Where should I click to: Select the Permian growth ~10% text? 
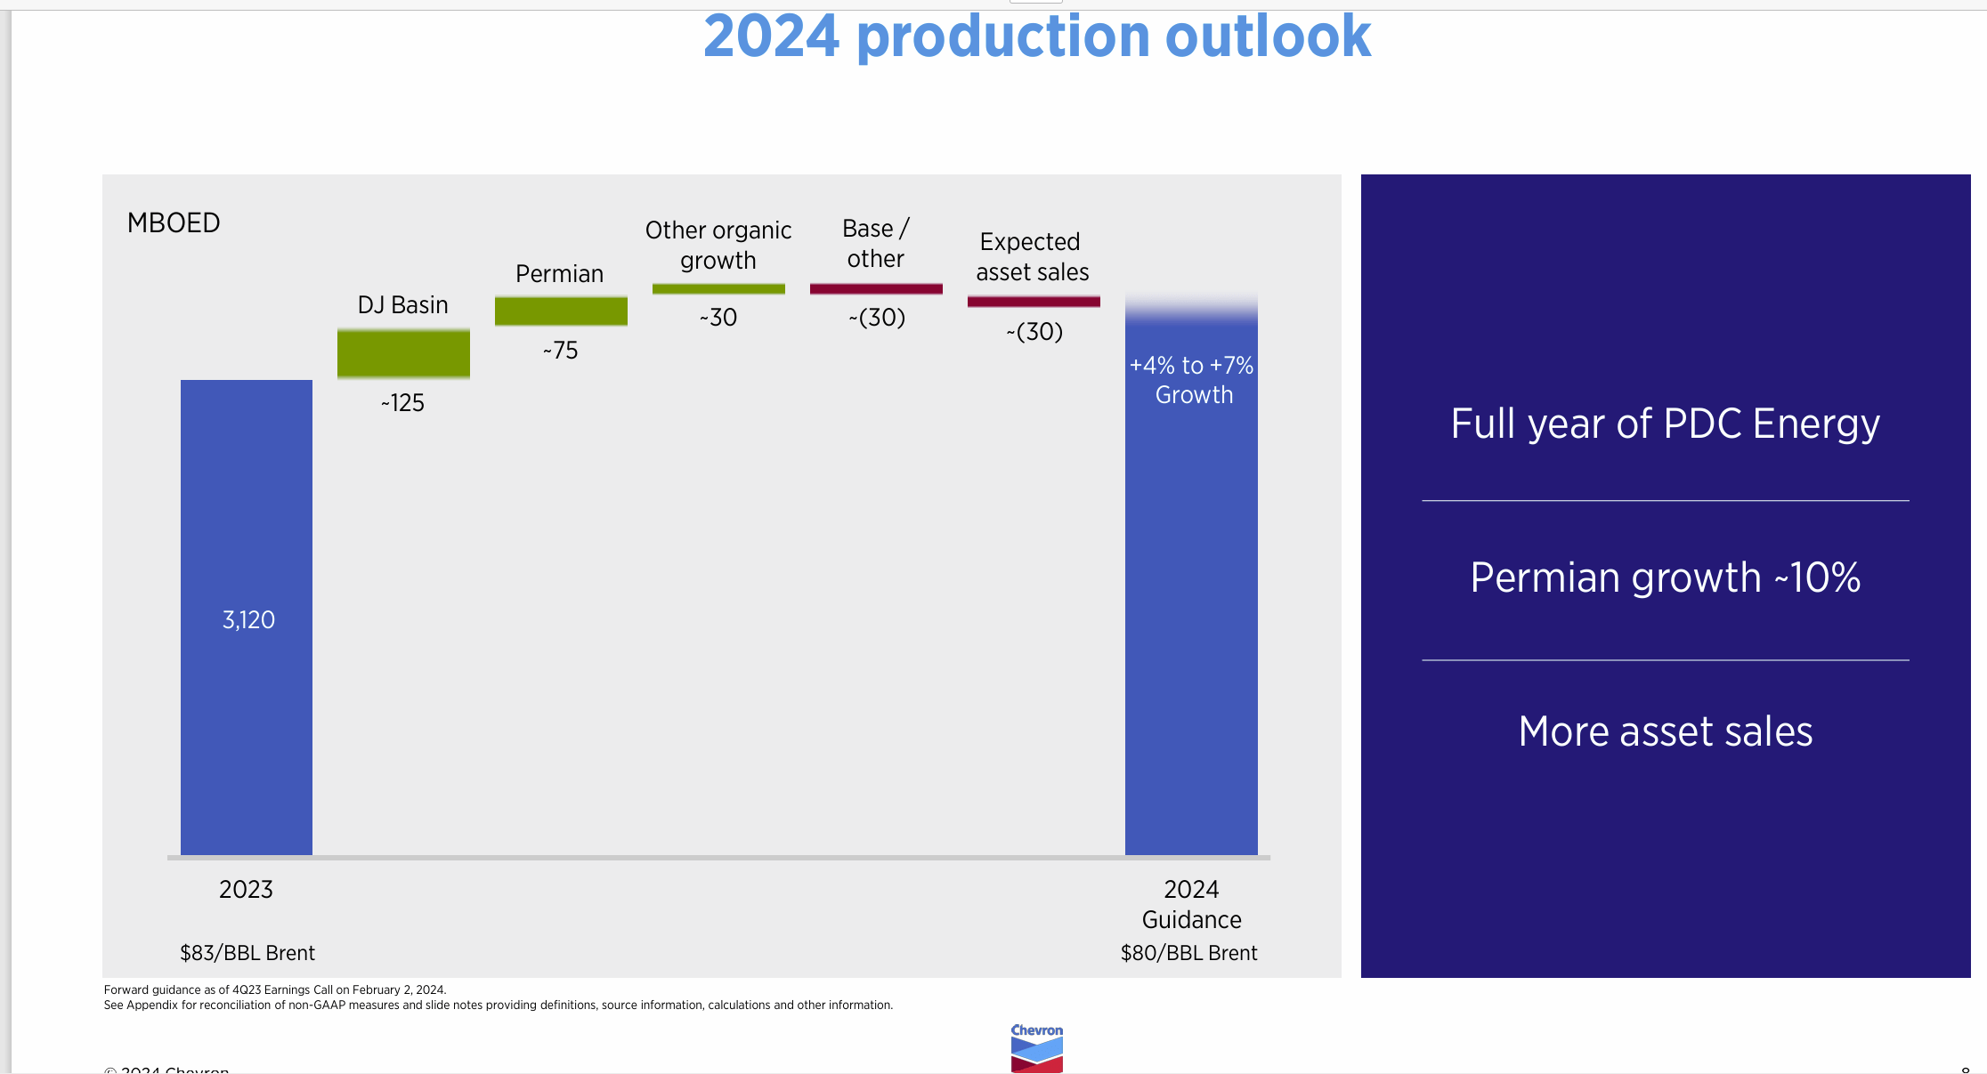coord(1665,577)
